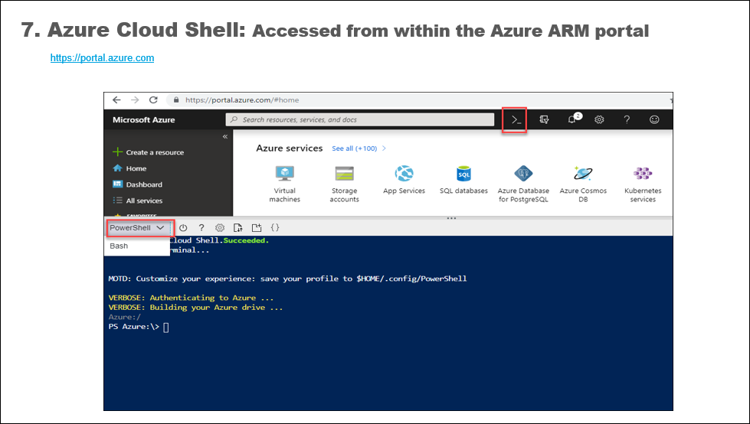The height and width of the screenshot is (424, 750).
Task: Open Azure Database for PostgreSQL
Action: coord(523,184)
